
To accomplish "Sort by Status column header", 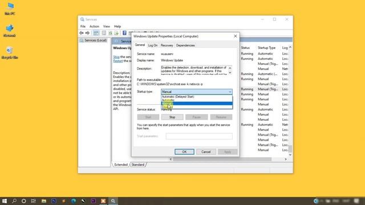I will coord(245,48).
